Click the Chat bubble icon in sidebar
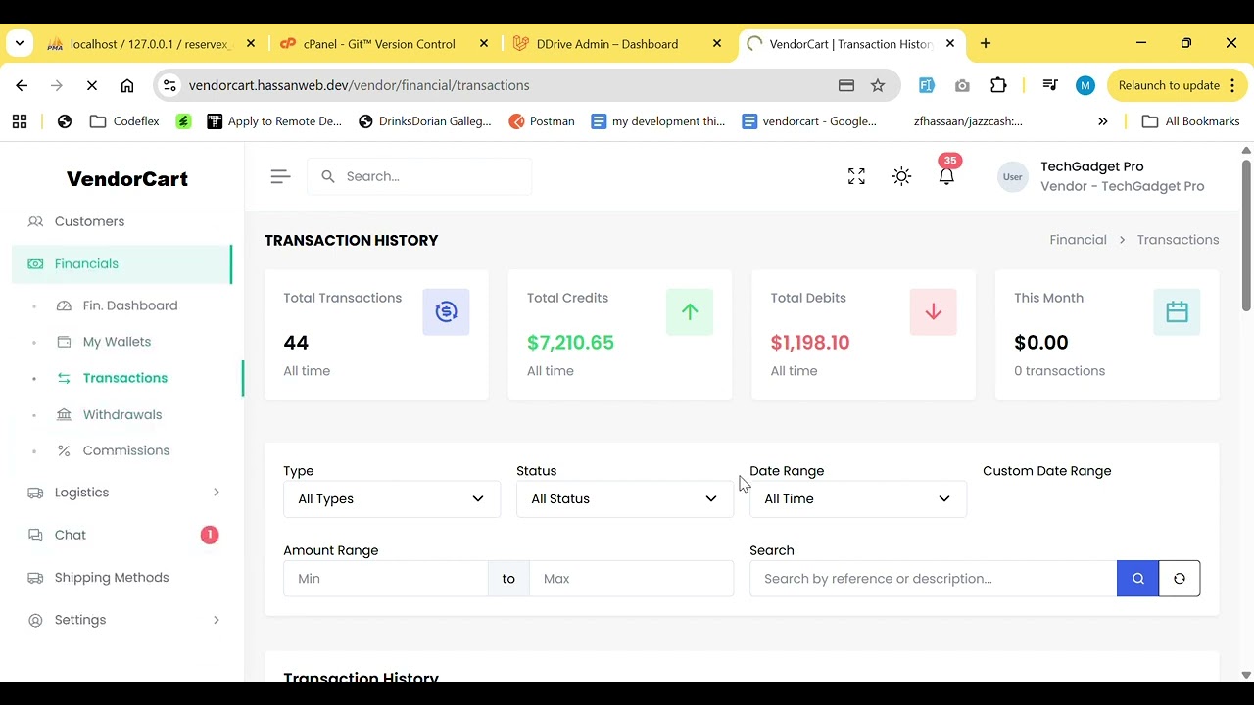This screenshot has height=705, width=1254. click(35, 535)
